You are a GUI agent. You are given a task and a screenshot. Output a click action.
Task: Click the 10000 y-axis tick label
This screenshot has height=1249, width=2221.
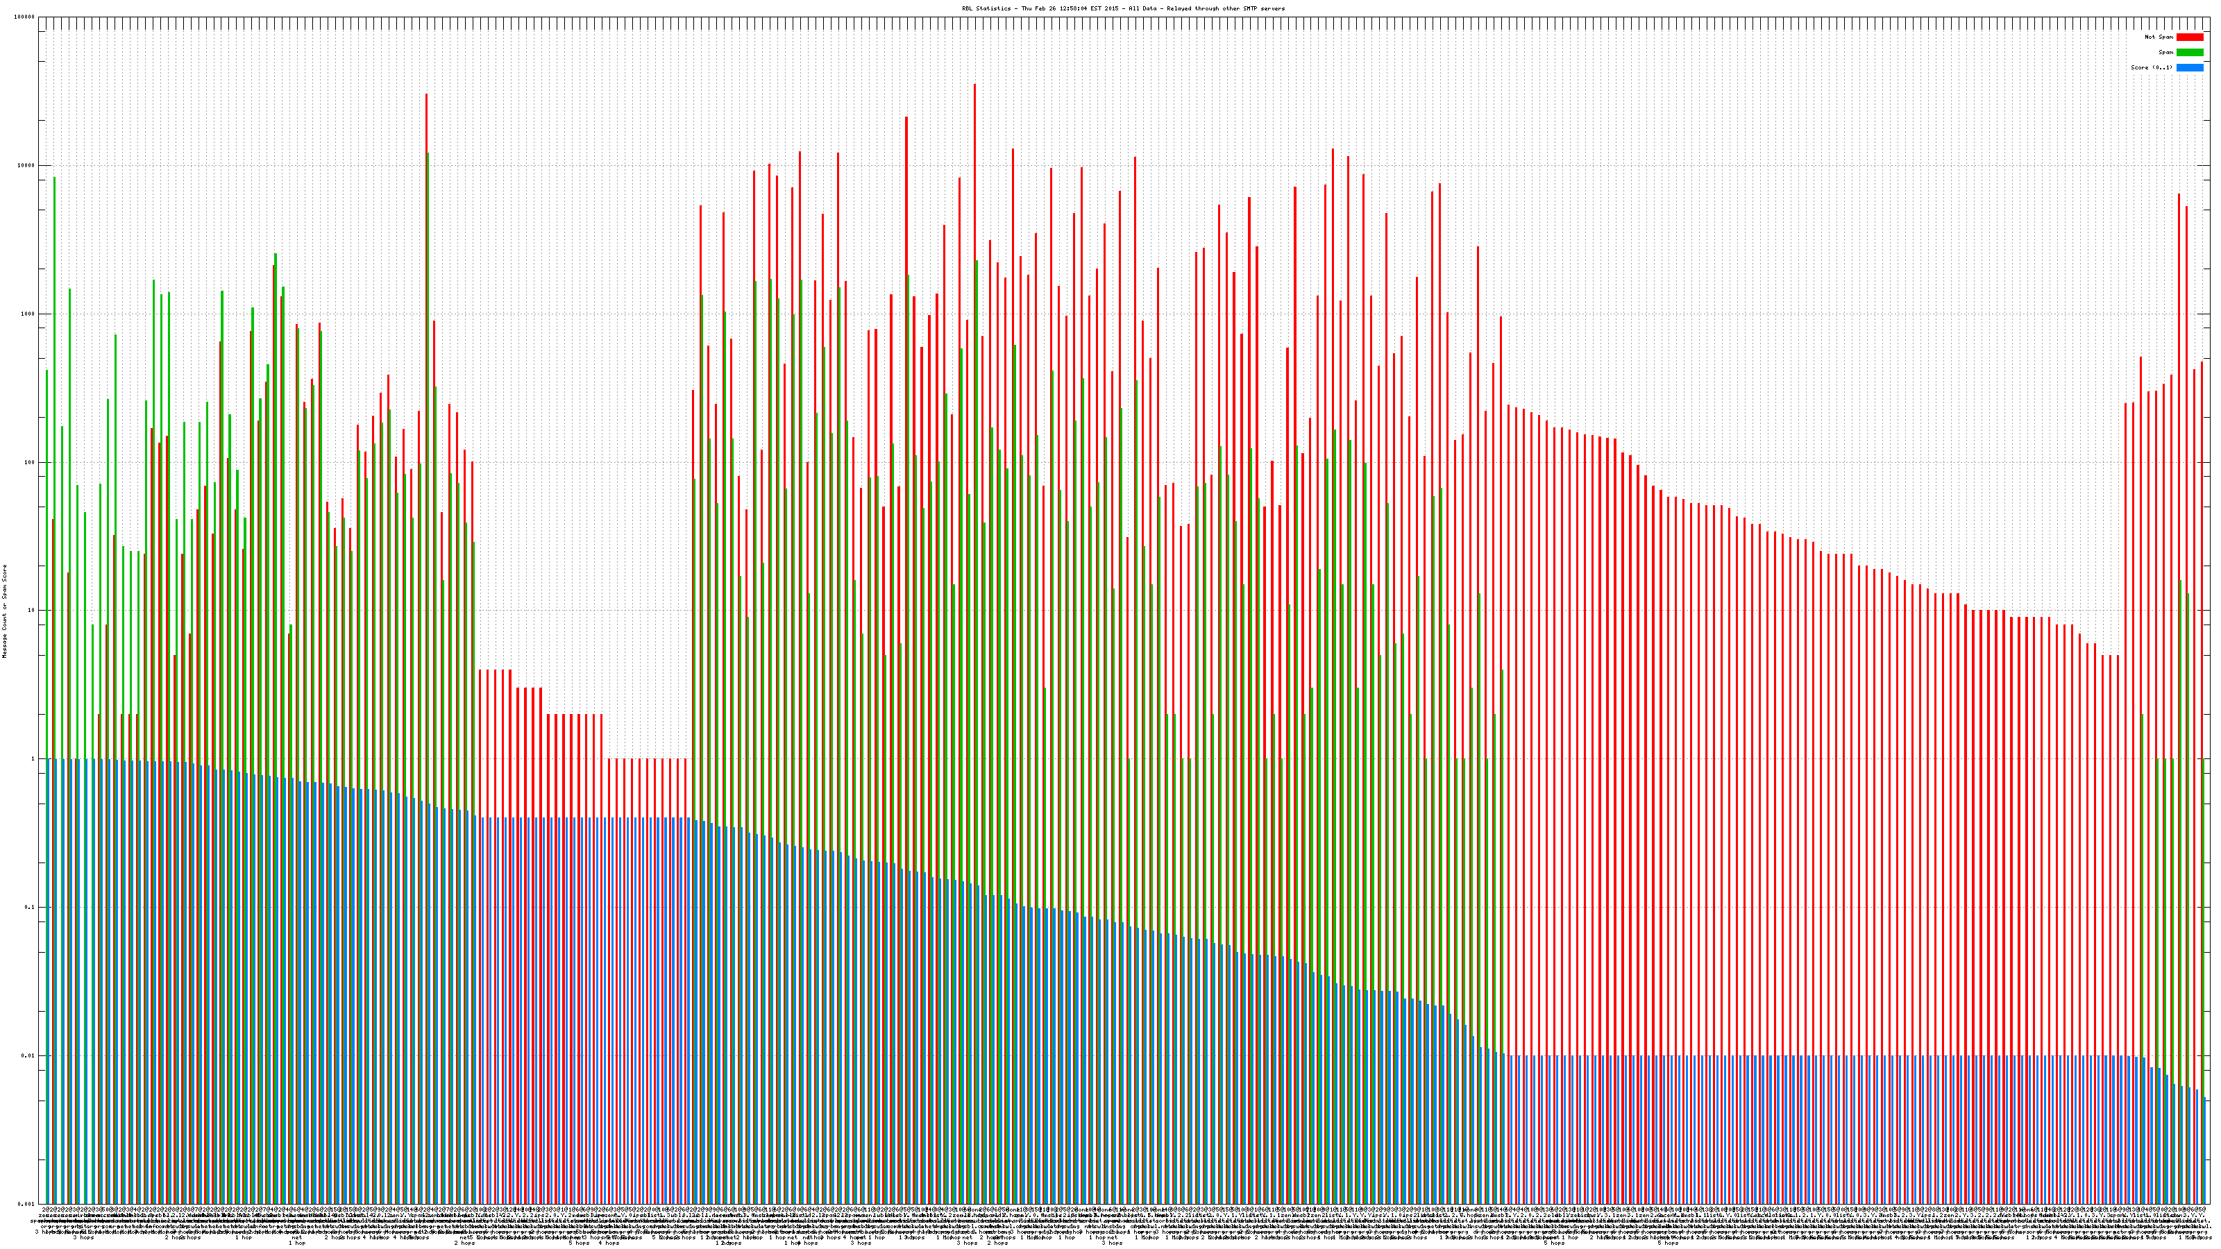(x=26, y=166)
